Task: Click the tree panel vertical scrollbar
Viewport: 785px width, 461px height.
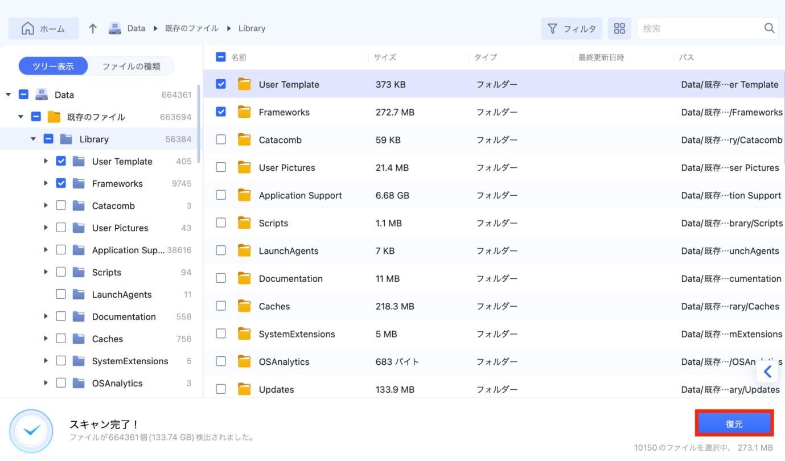Action: click(x=199, y=122)
